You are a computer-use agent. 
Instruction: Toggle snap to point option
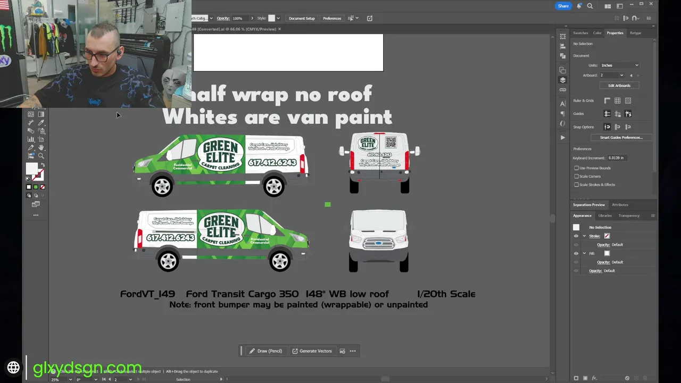click(607, 127)
